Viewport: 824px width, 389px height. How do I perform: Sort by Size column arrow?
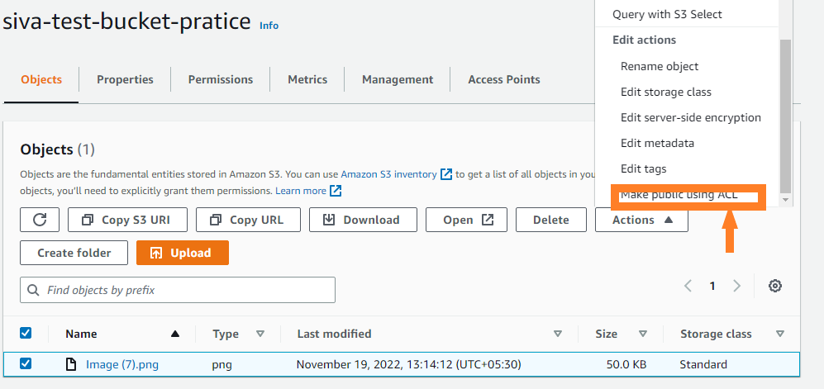[x=643, y=334]
